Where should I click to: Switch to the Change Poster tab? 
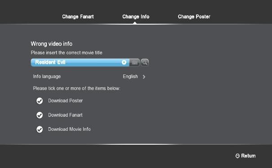click(194, 17)
